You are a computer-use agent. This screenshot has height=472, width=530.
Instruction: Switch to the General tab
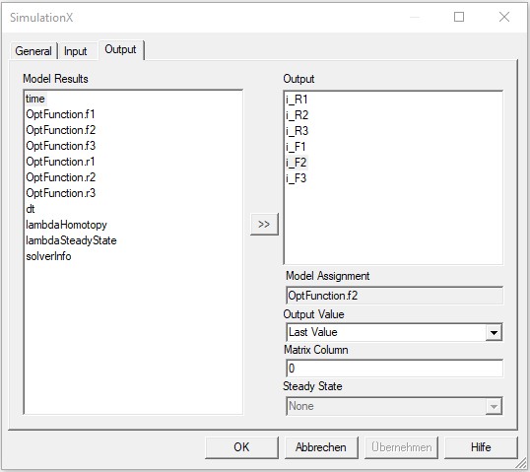point(33,51)
